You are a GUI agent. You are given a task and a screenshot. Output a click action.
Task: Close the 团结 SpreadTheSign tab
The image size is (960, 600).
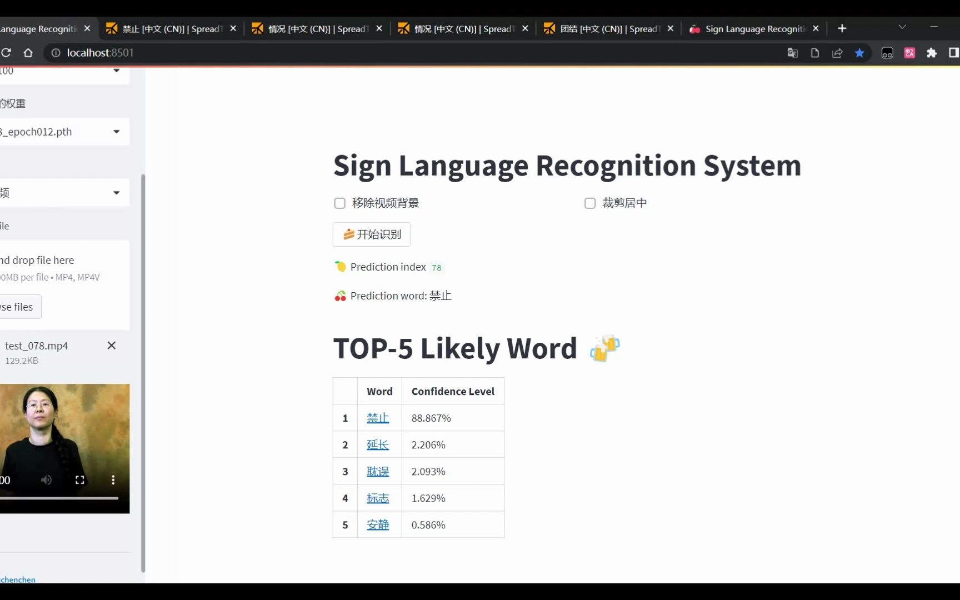pos(671,28)
